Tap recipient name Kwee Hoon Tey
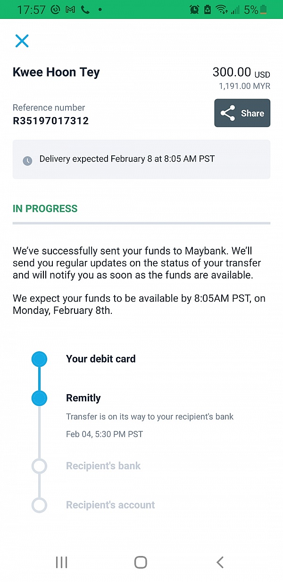 [x=56, y=73]
